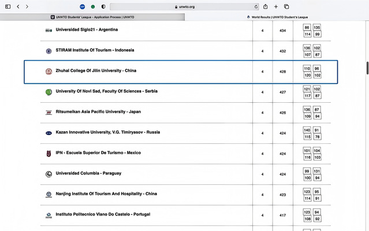Image resolution: width=369 pixels, height=231 pixels.
Task: Click the Kazan Innovative University logo
Action: (x=49, y=133)
